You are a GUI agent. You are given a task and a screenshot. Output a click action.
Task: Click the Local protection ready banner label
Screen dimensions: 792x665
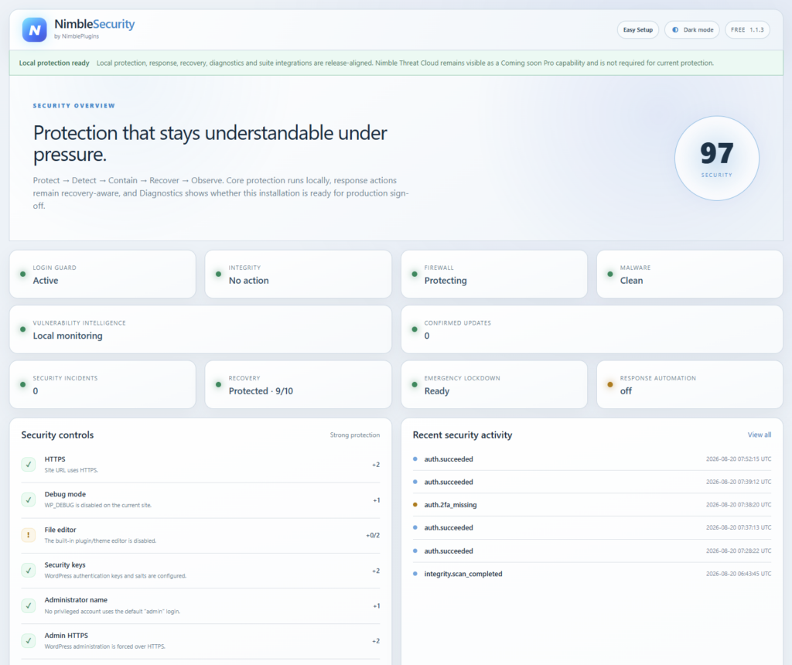(x=54, y=63)
